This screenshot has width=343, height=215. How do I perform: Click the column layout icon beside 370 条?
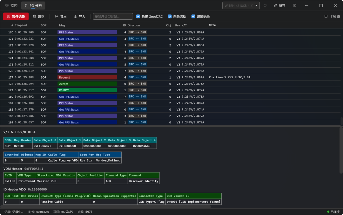coord(326,17)
